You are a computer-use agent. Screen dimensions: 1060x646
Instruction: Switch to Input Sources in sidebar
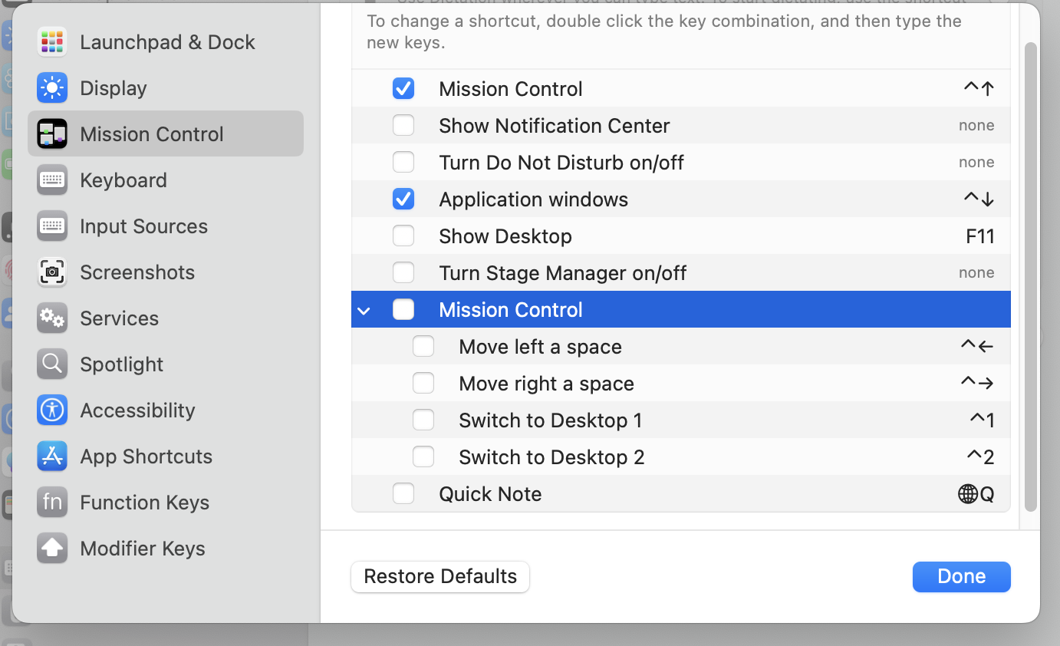(x=143, y=226)
